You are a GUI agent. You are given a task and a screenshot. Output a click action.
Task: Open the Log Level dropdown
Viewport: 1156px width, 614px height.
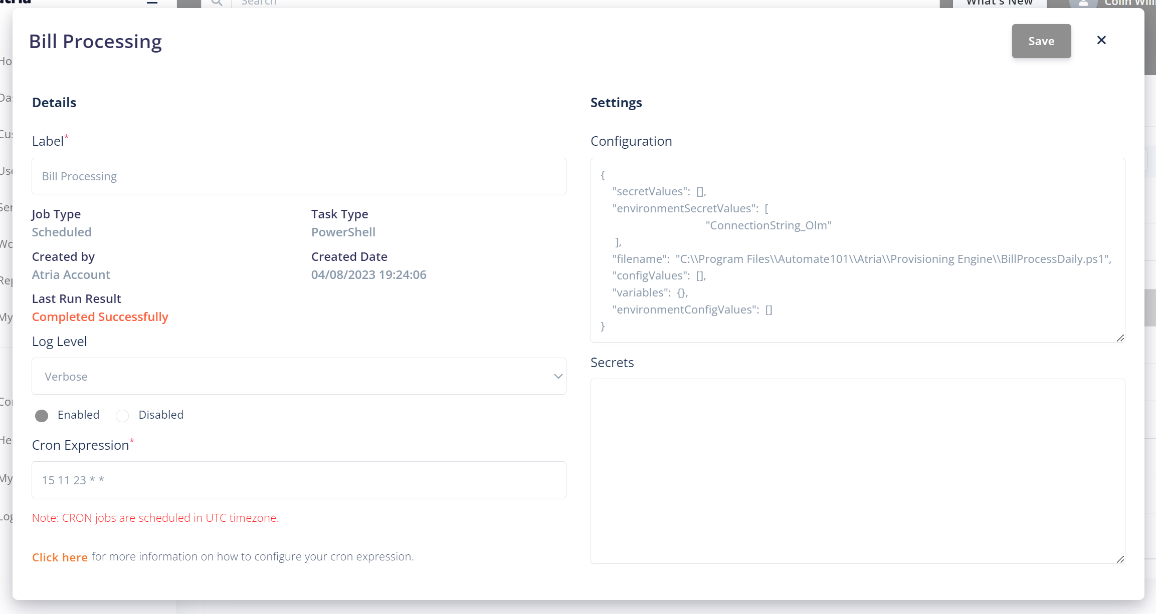(299, 376)
